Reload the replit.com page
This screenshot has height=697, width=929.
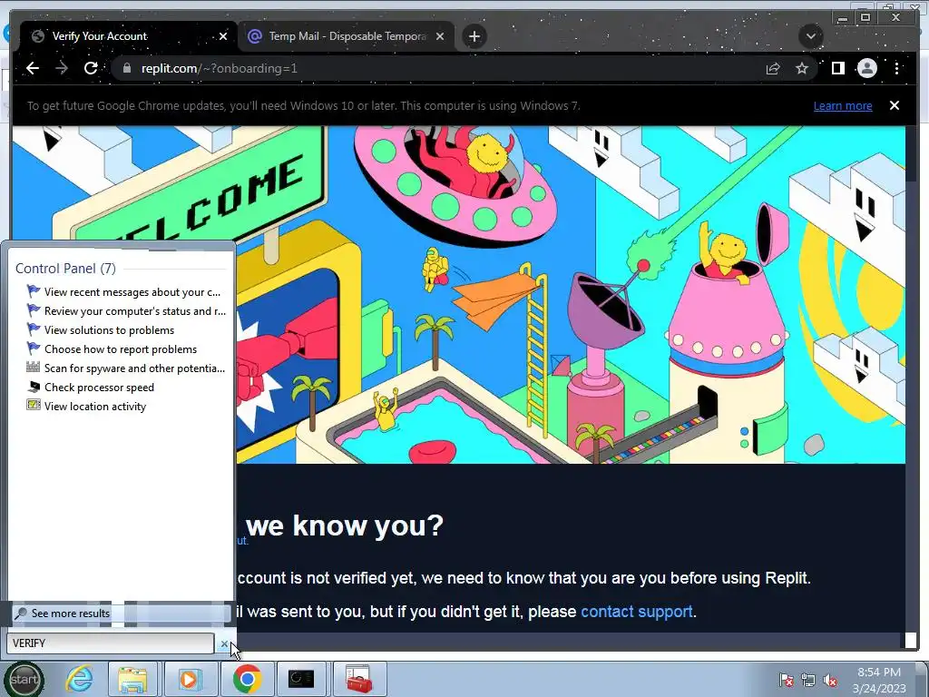coord(91,68)
